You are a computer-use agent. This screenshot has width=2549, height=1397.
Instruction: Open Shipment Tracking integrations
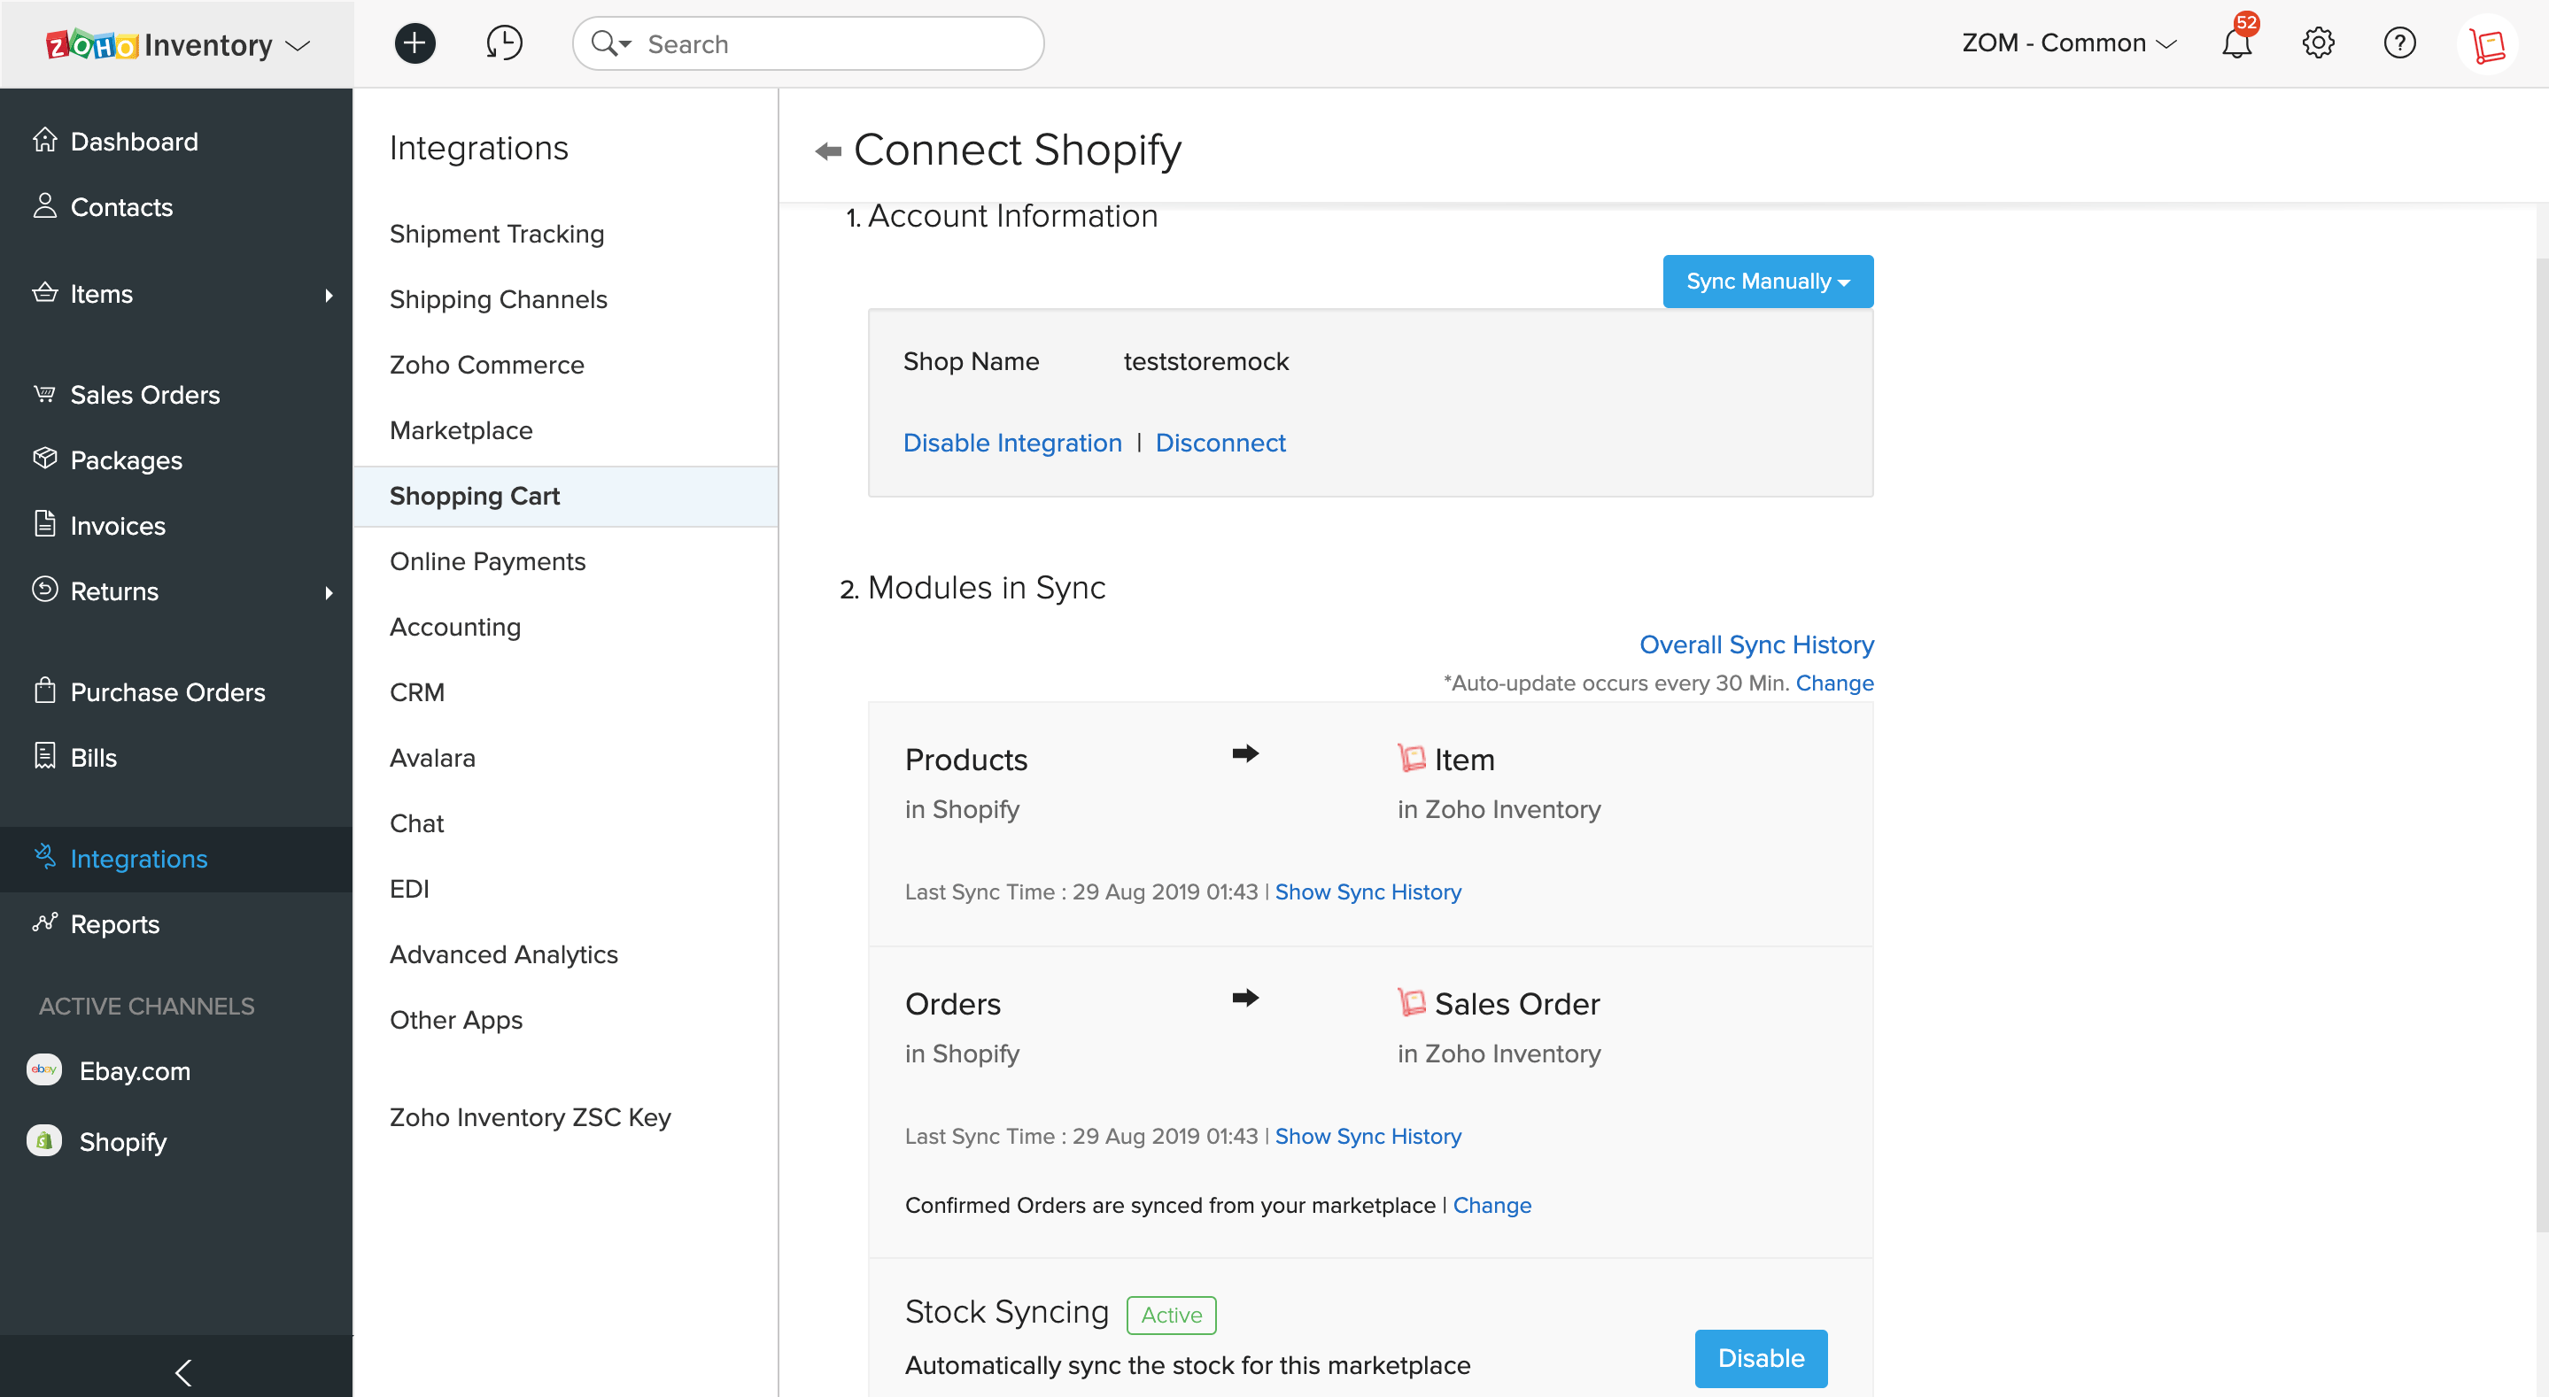[x=497, y=234]
